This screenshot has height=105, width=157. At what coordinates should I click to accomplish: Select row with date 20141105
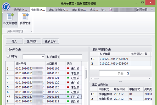(43, 69)
